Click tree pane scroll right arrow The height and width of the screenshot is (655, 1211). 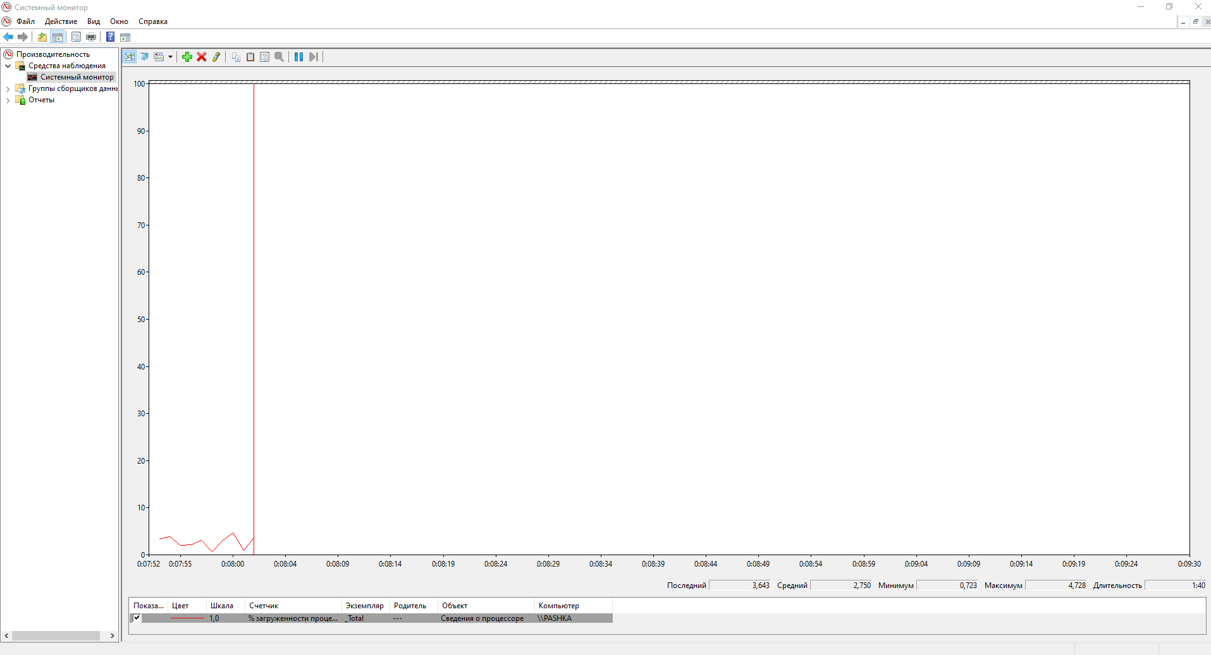click(113, 635)
